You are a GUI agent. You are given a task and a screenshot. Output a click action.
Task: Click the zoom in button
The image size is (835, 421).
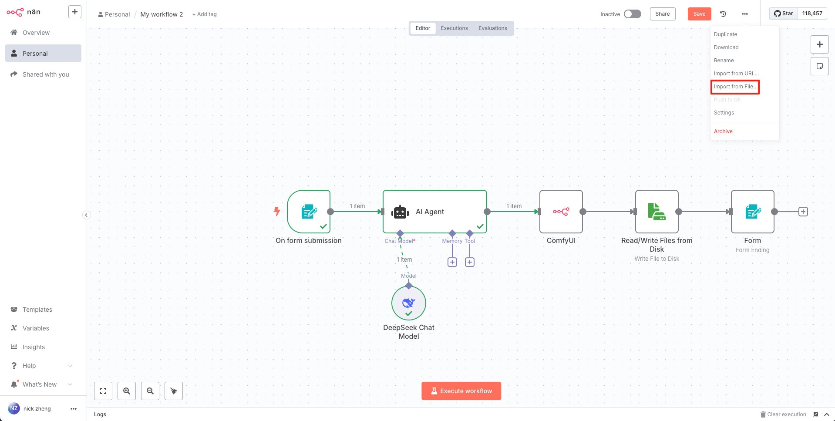click(127, 391)
